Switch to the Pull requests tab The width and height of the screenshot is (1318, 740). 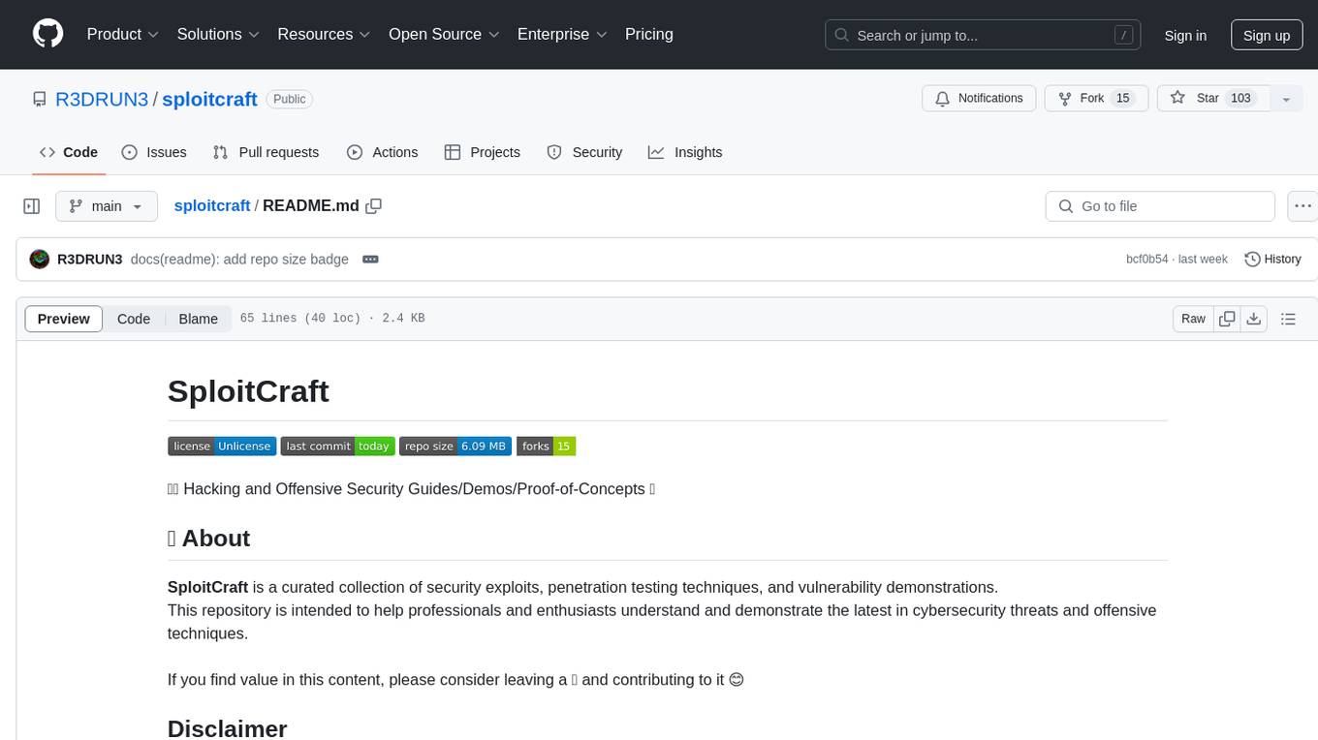(266, 152)
